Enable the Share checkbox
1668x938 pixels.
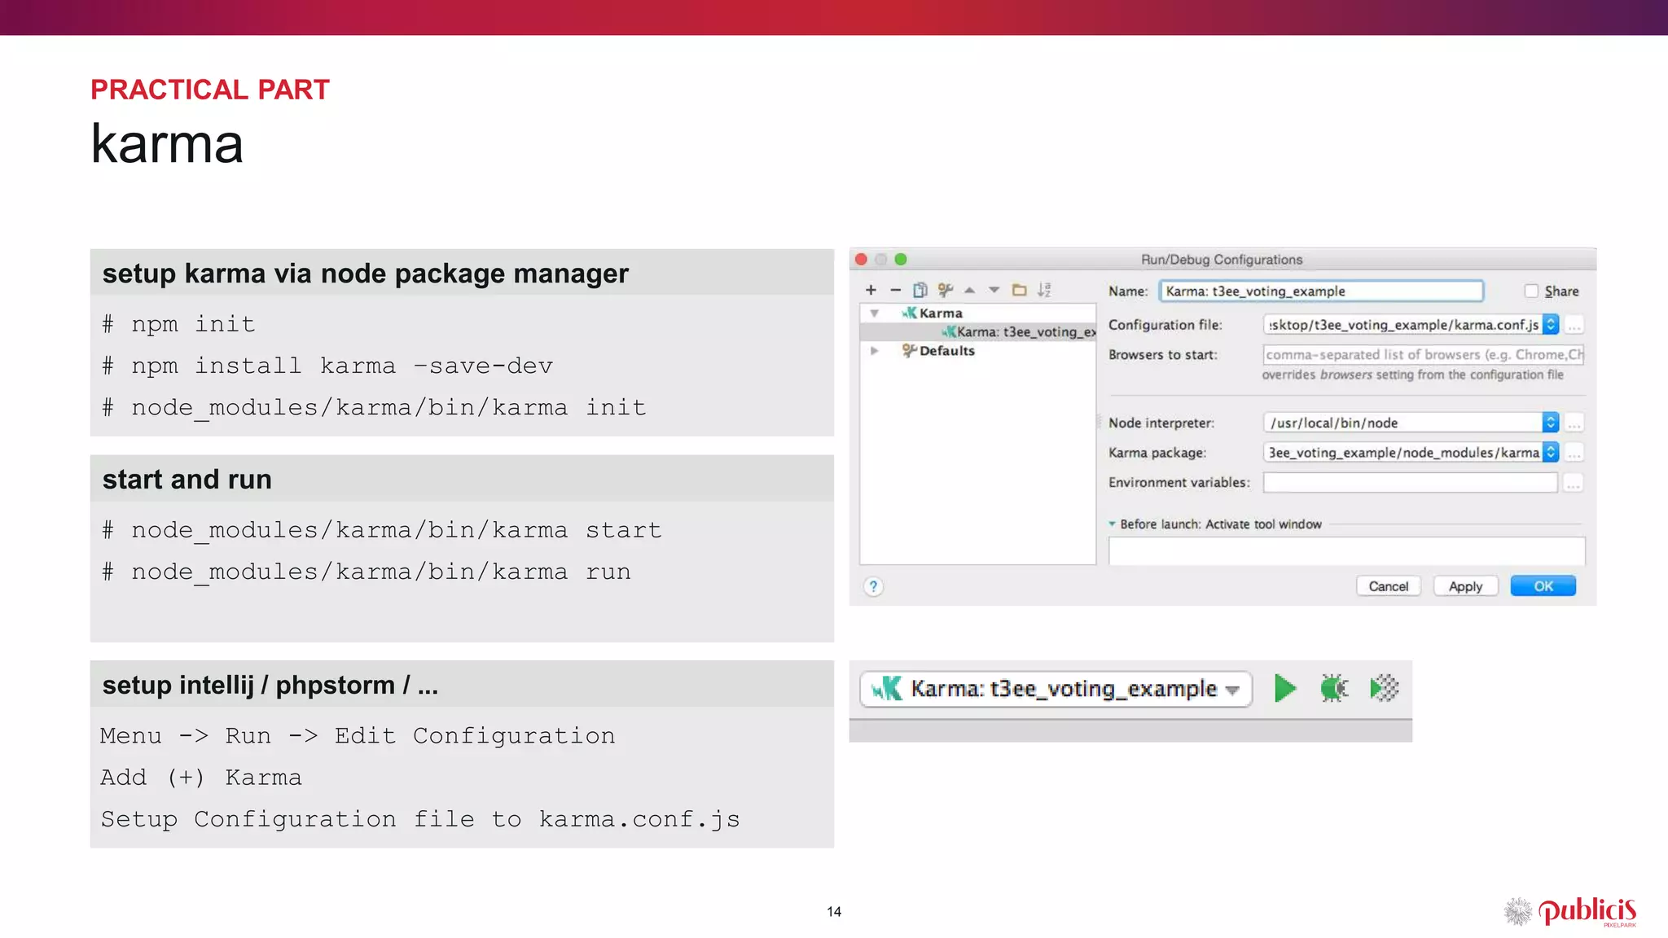click(1531, 291)
